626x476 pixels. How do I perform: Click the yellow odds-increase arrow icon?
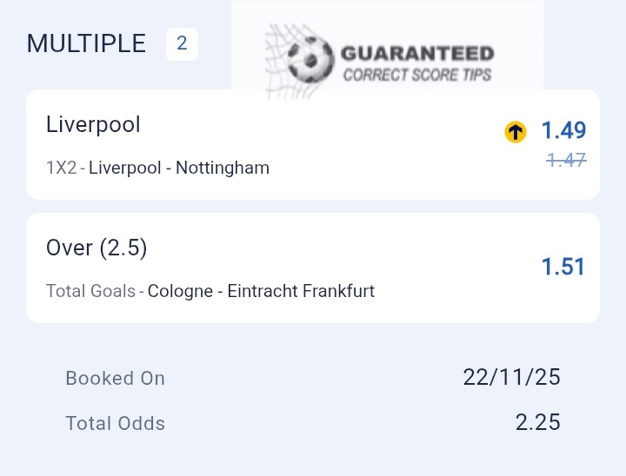(516, 132)
